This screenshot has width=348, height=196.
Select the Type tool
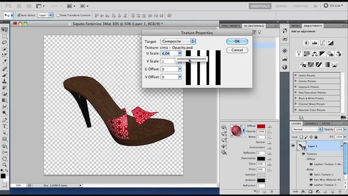coord(4,126)
